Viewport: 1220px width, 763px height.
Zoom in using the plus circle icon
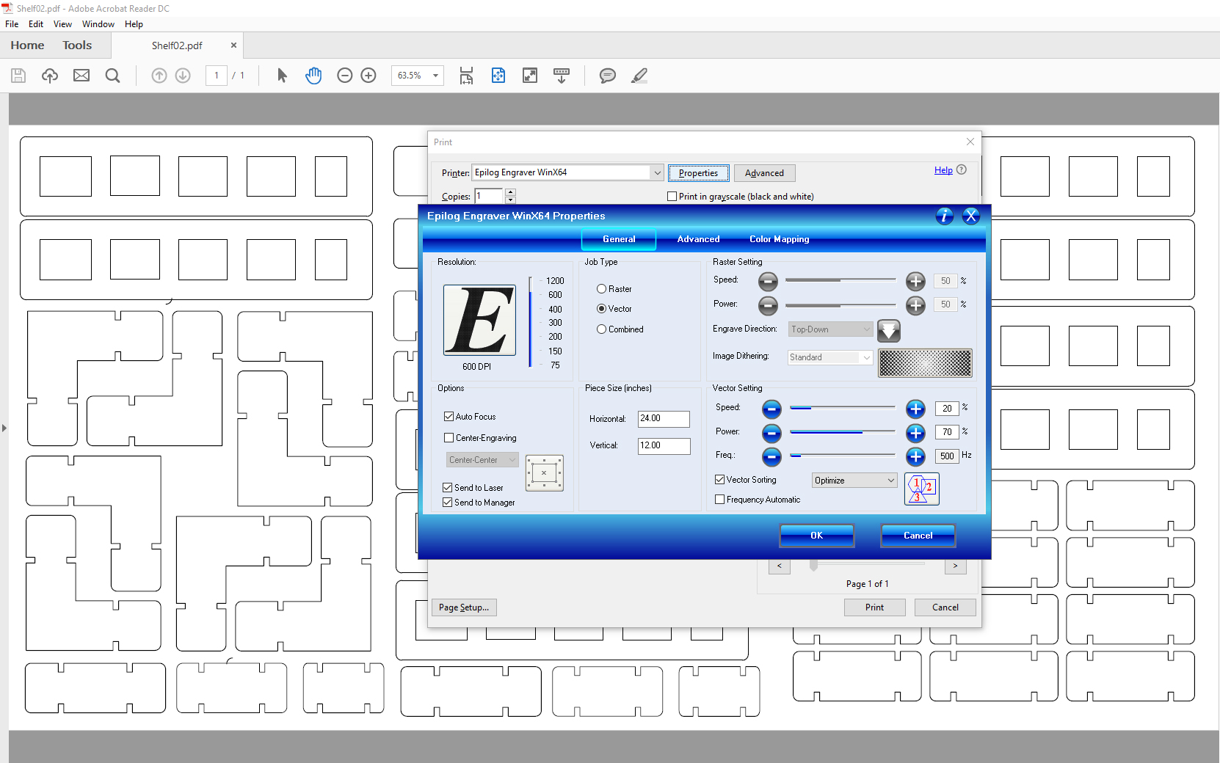pyautogui.click(x=368, y=76)
